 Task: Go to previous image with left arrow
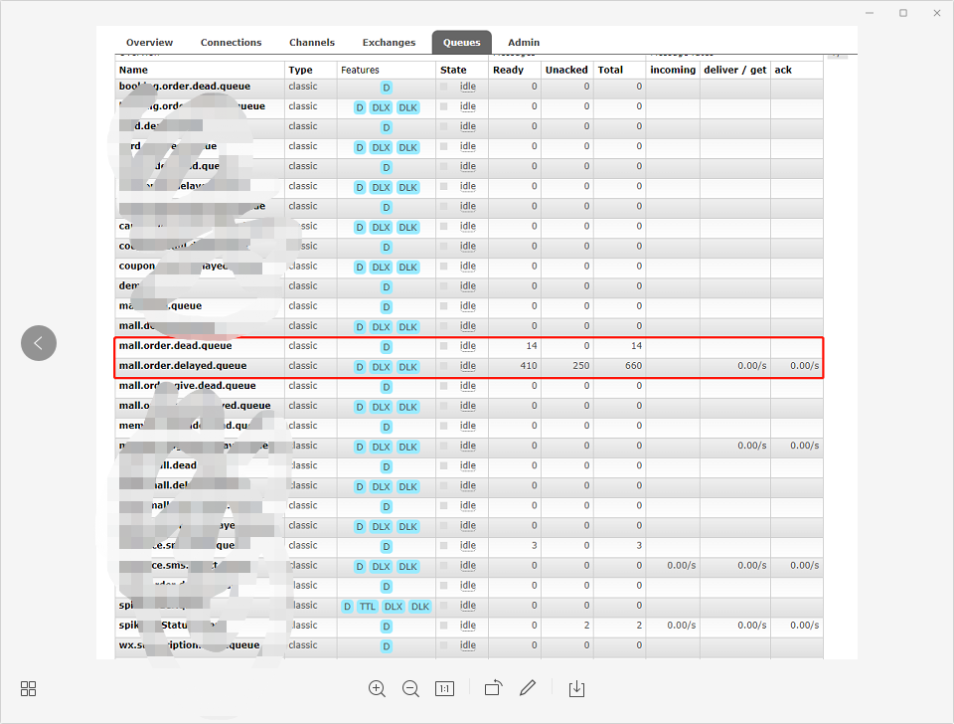(x=39, y=343)
